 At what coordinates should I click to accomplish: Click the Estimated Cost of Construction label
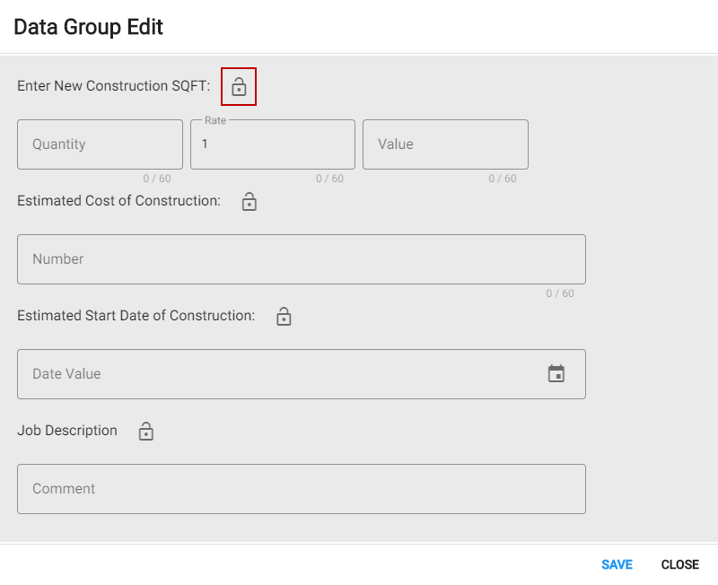tap(118, 201)
